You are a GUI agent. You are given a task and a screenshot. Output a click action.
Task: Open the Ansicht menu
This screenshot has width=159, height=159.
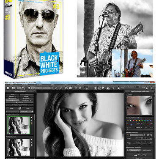(39, 85)
